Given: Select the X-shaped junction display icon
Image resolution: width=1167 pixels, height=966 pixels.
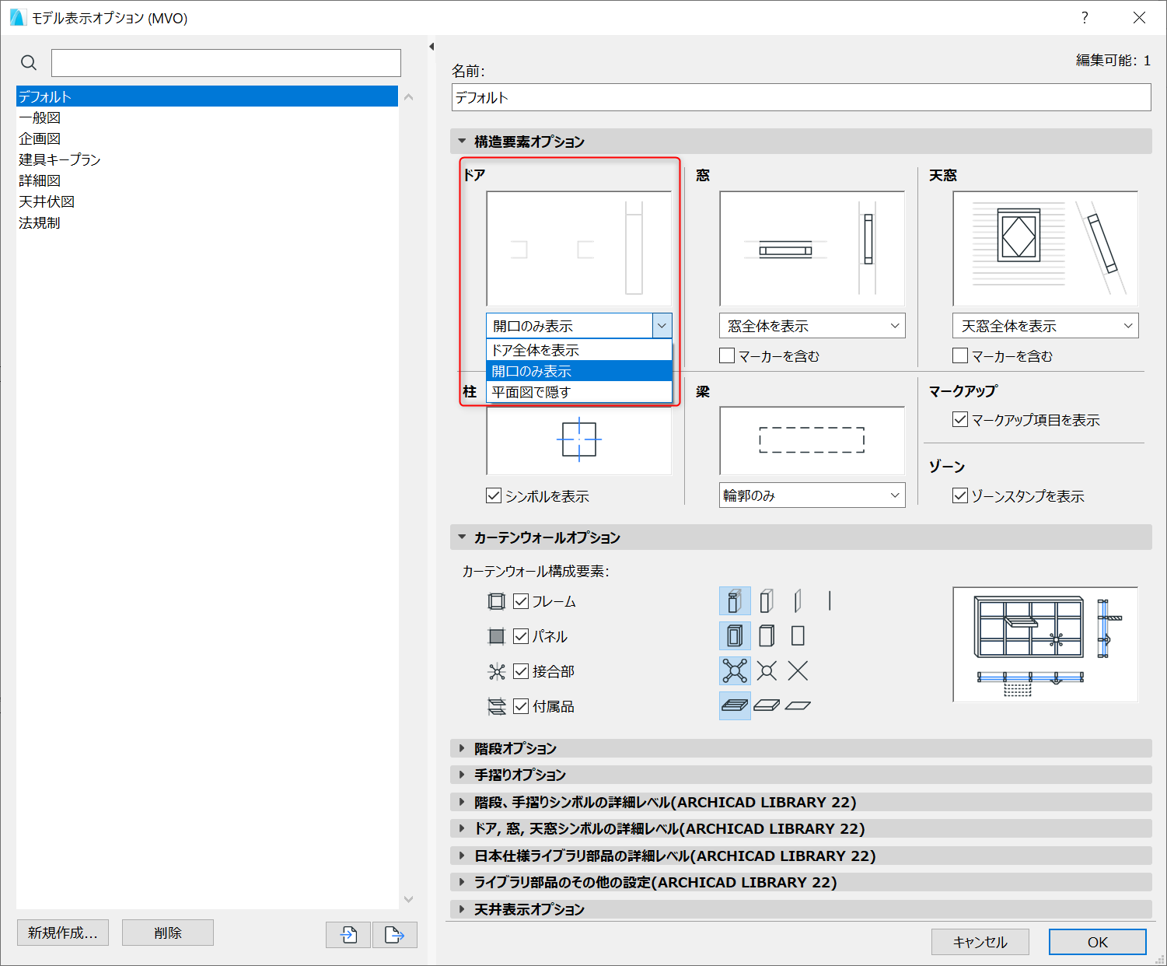Looking at the screenshot, I should (x=798, y=670).
